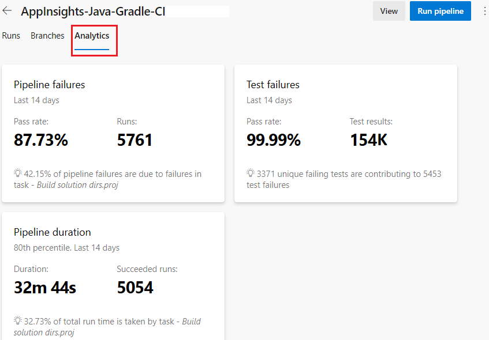Click the Duration label
The height and width of the screenshot is (340, 489).
coord(31,269)
